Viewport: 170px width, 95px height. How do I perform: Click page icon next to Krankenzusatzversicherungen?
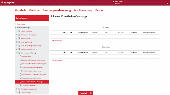(21, 71)
